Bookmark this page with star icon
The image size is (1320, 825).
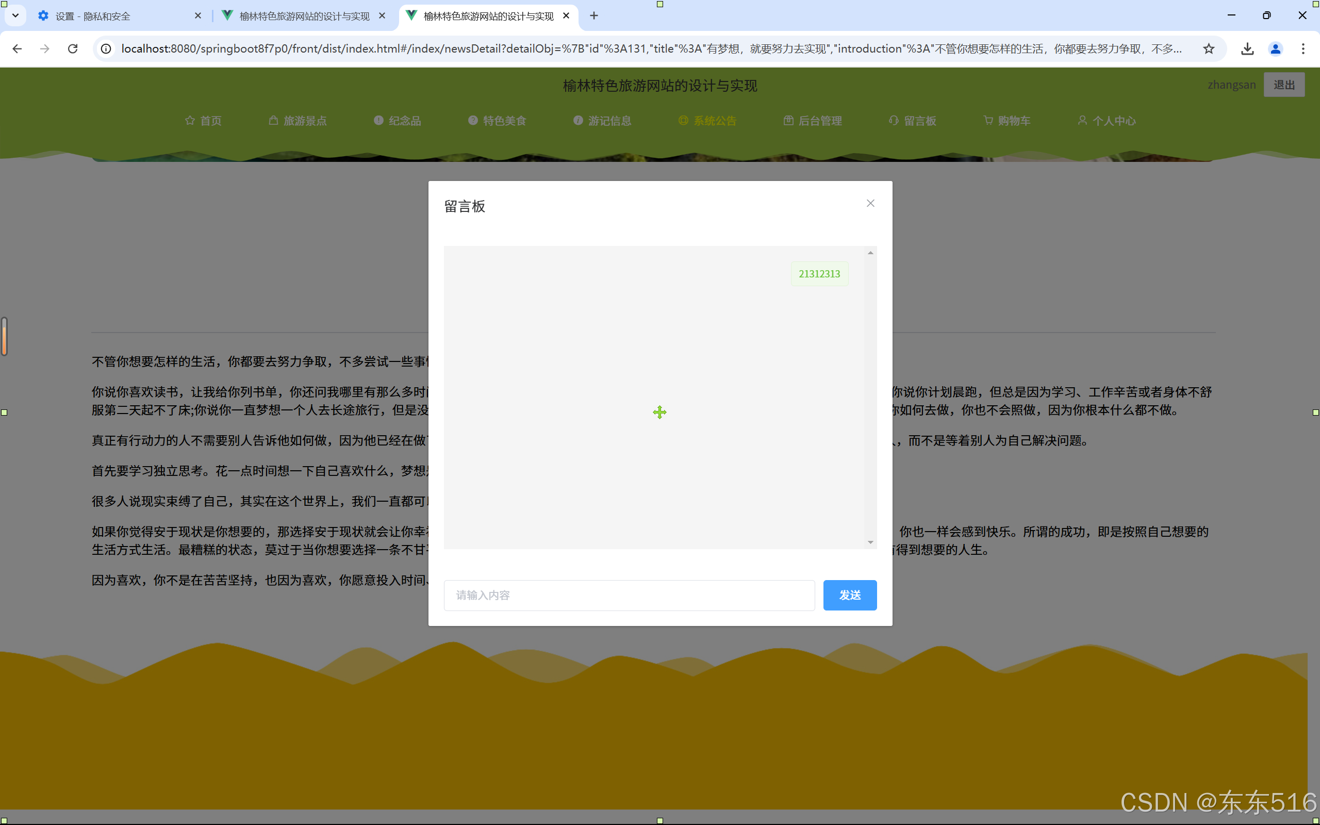(x=1208, y=48)
